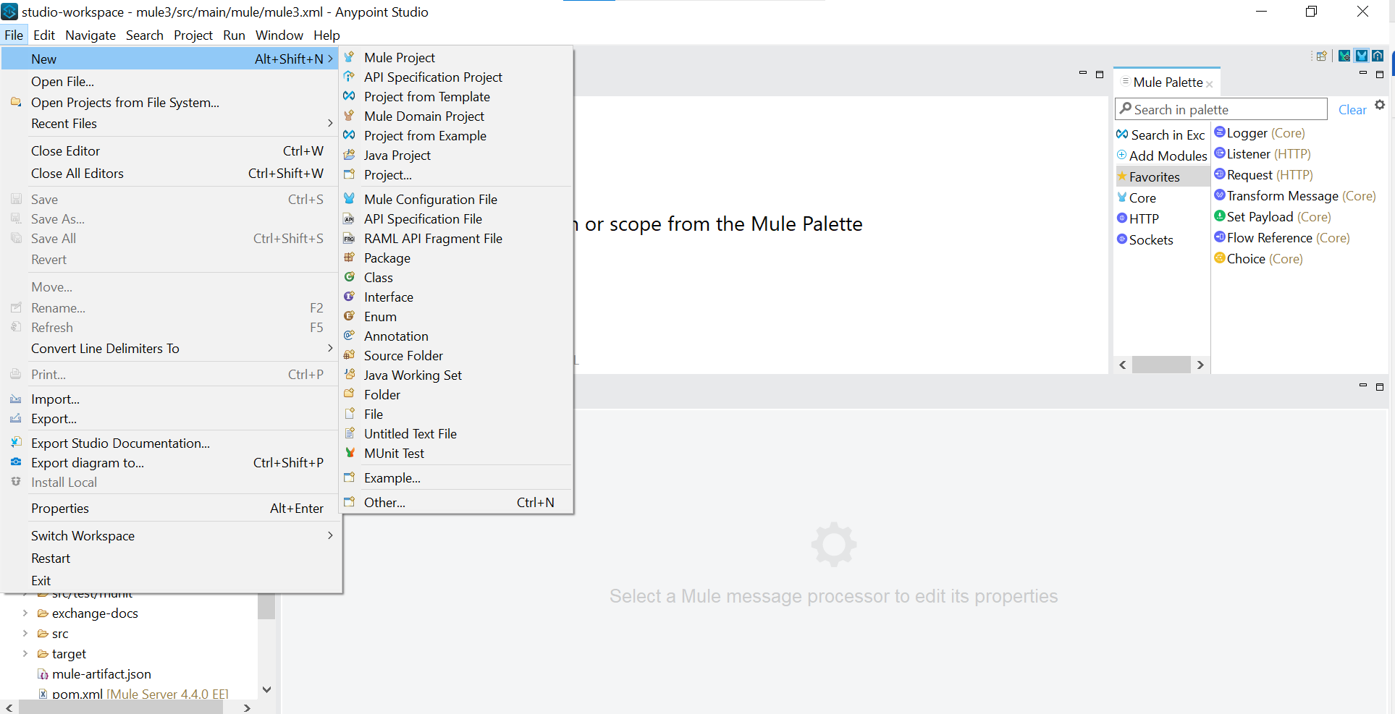Click the Listener (HTTP) palette icon
The height and width of the screenshot is (714, 1395).
click(x=1220, y=153)
